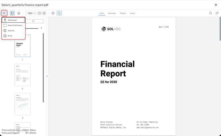
Task: Click the zoom out minus icon
Action: 40,13
